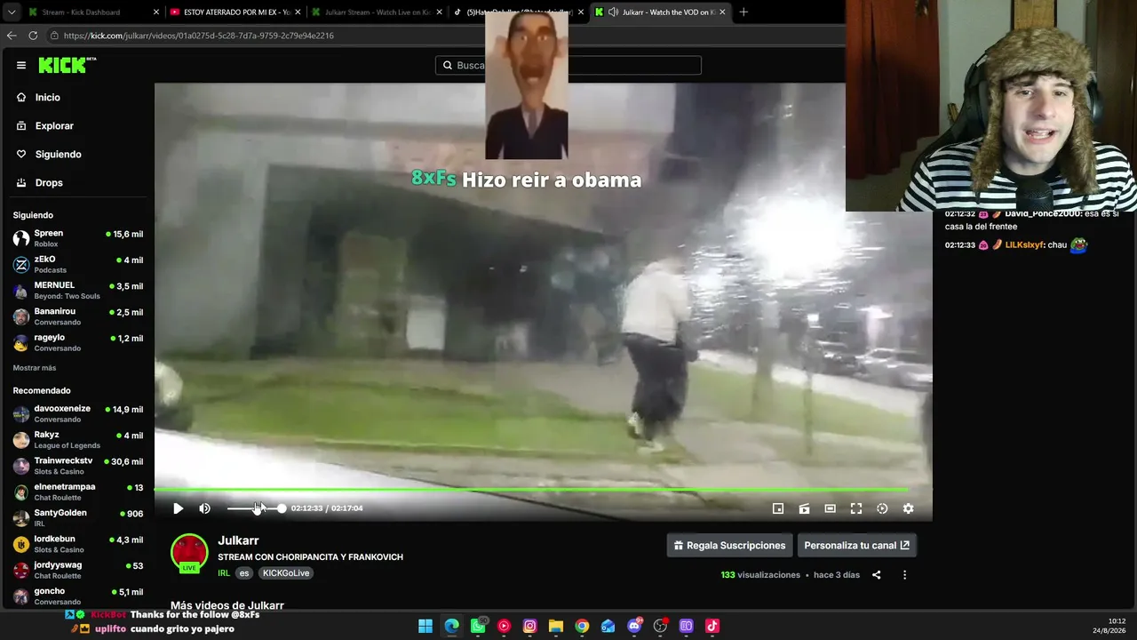The image size is (1137, 640).
Task: Switch to ESTOY ATERRADO POR MI EX tab
Action: pyautogui.click(x=236, y=12)
